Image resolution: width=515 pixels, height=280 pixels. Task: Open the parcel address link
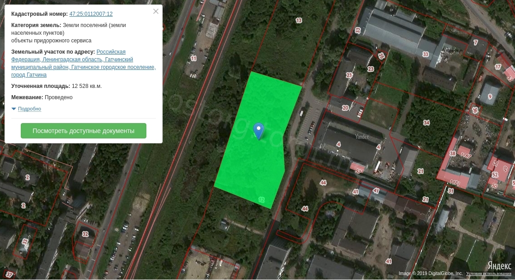pyautogui.click(x=83, y=64)
